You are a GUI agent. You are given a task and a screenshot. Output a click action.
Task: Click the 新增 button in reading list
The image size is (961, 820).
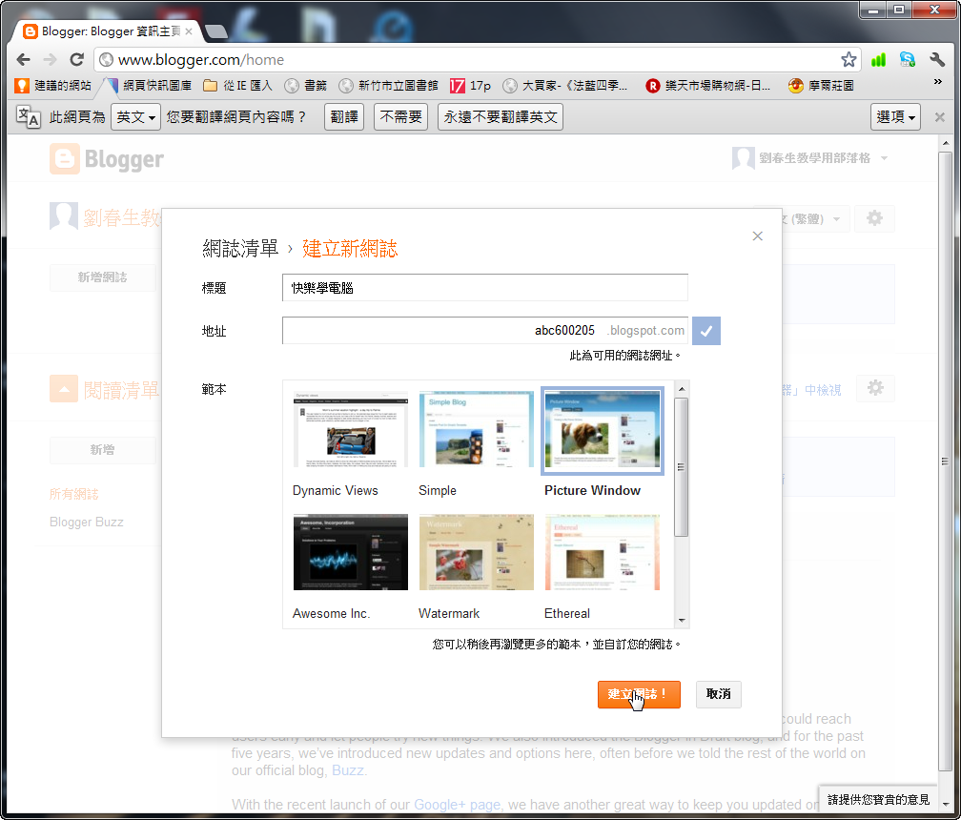(x=102, y=450)
